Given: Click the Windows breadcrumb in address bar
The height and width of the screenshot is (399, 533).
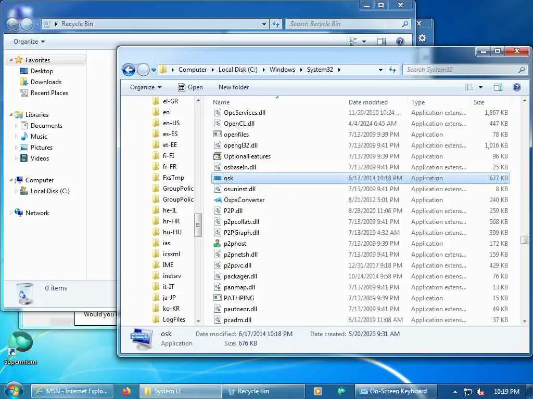Looking at the screenshot, I should tap(282, 70).
